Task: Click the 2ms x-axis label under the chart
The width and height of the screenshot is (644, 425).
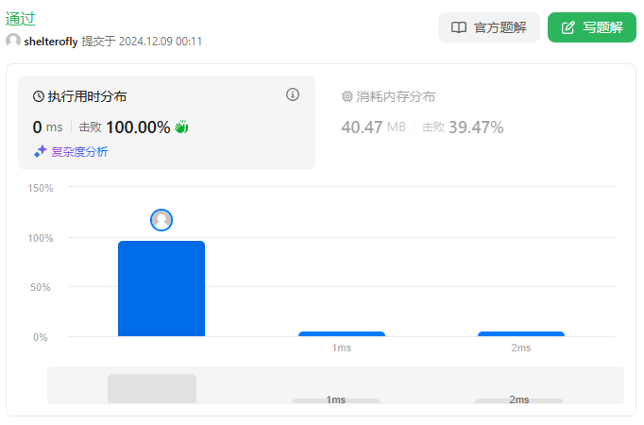Action: click(x=521, y=348)
